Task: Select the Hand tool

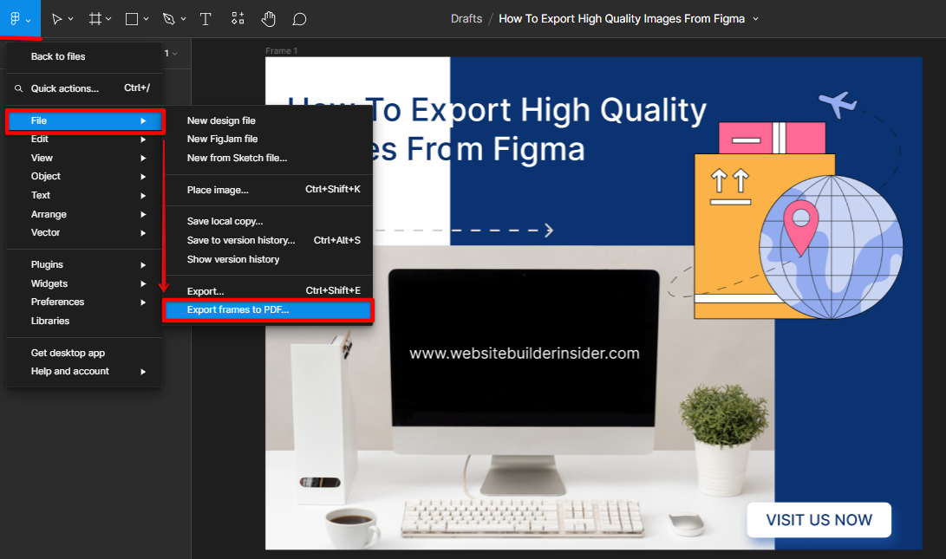Action: pyautogui.click(x=269, y=19)
